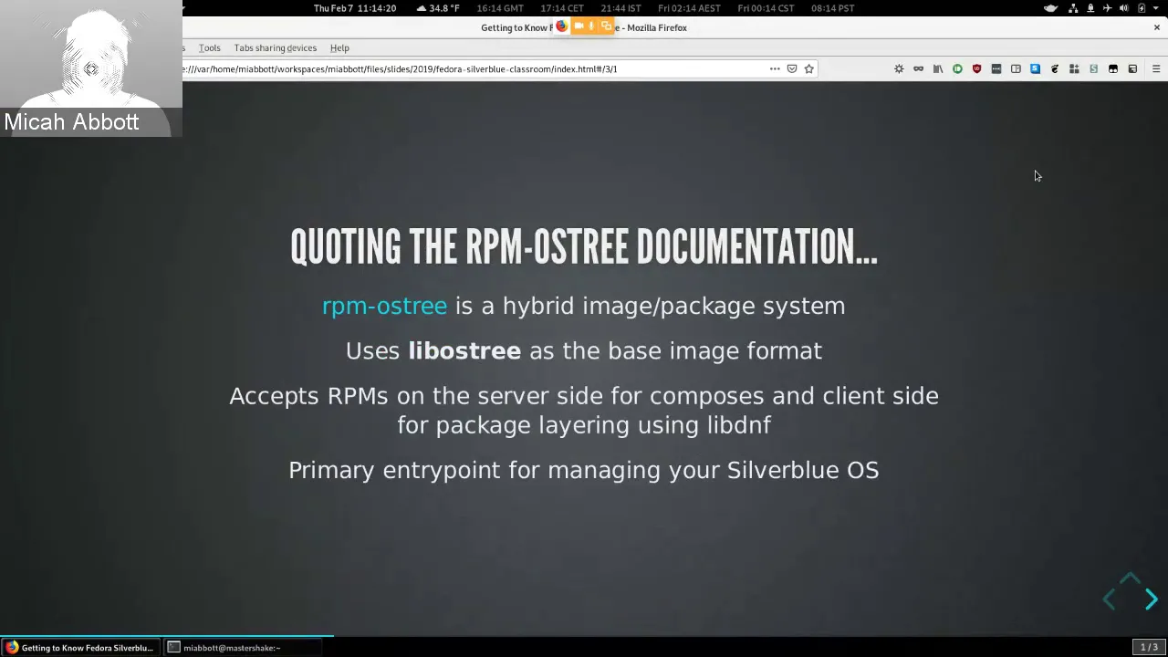Click the 34.8 °F weather indicator
1168x657 pixels.
coord(437,8)
